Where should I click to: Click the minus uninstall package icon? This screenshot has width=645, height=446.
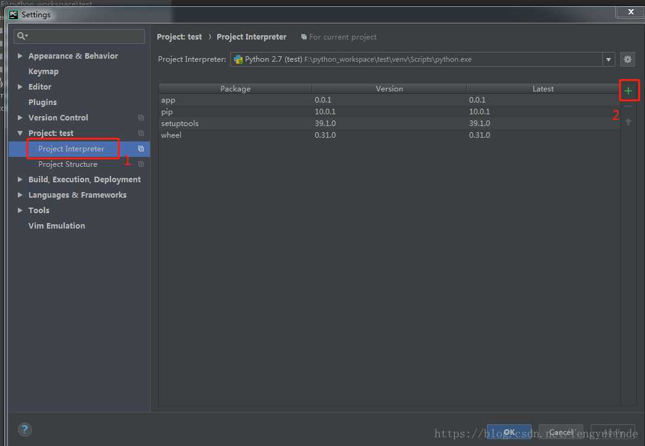[x=628, y=106]
